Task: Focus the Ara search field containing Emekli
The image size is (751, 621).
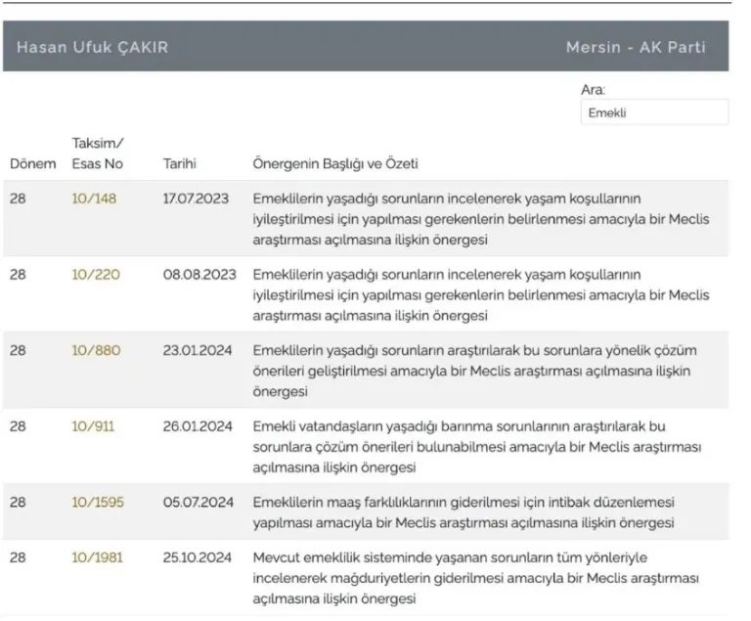Action: tap(654, 112)
